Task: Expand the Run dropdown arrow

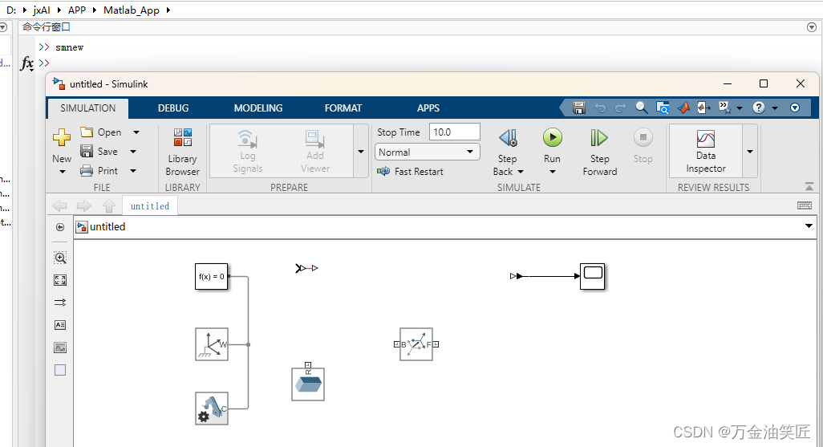Action: coord(552,172)
